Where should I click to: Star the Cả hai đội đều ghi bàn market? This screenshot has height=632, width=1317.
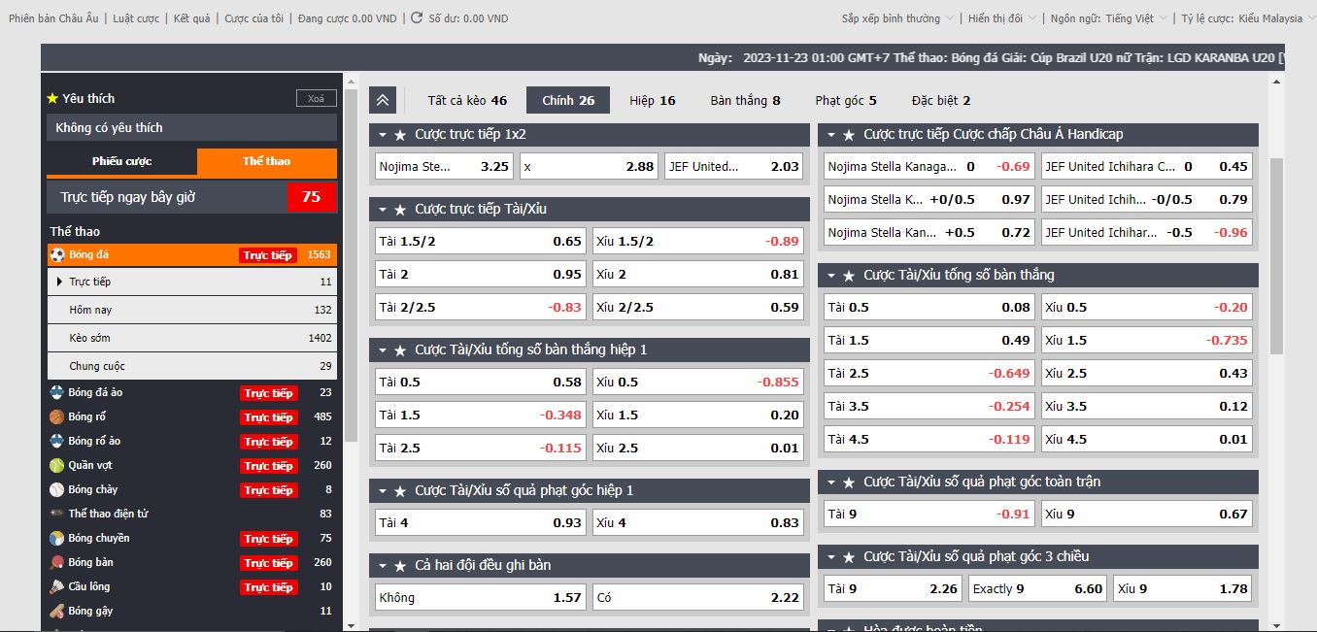pos(400,566)
